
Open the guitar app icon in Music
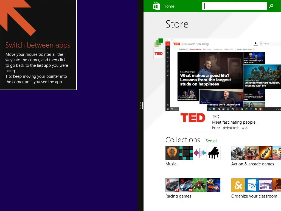pyautogui.click(x=172, y=153)
